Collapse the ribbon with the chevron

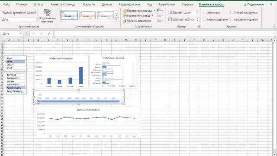(x=274, y=27)
